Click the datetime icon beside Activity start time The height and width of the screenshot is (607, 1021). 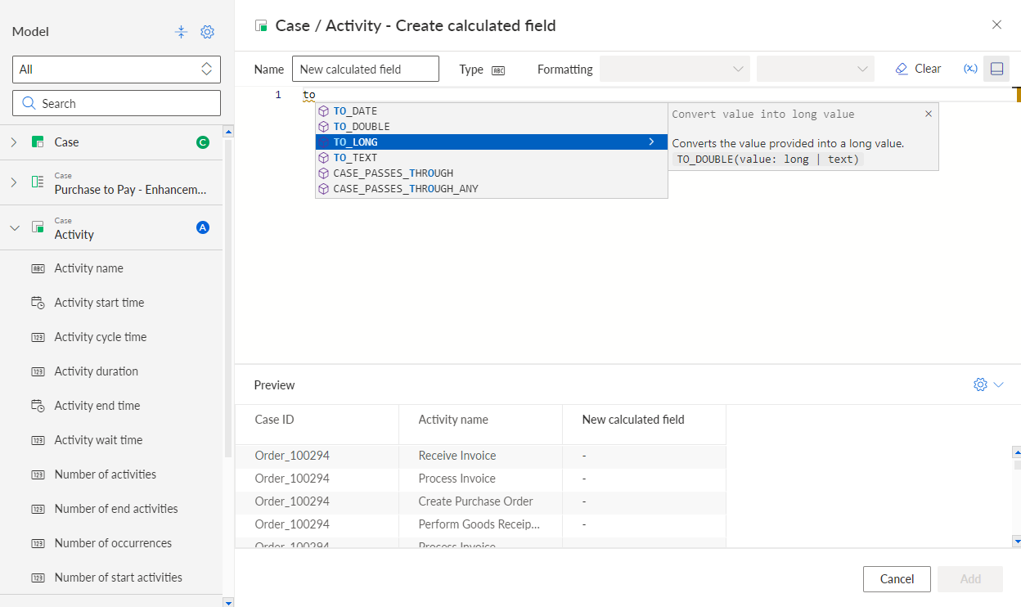tap(38, 303)
